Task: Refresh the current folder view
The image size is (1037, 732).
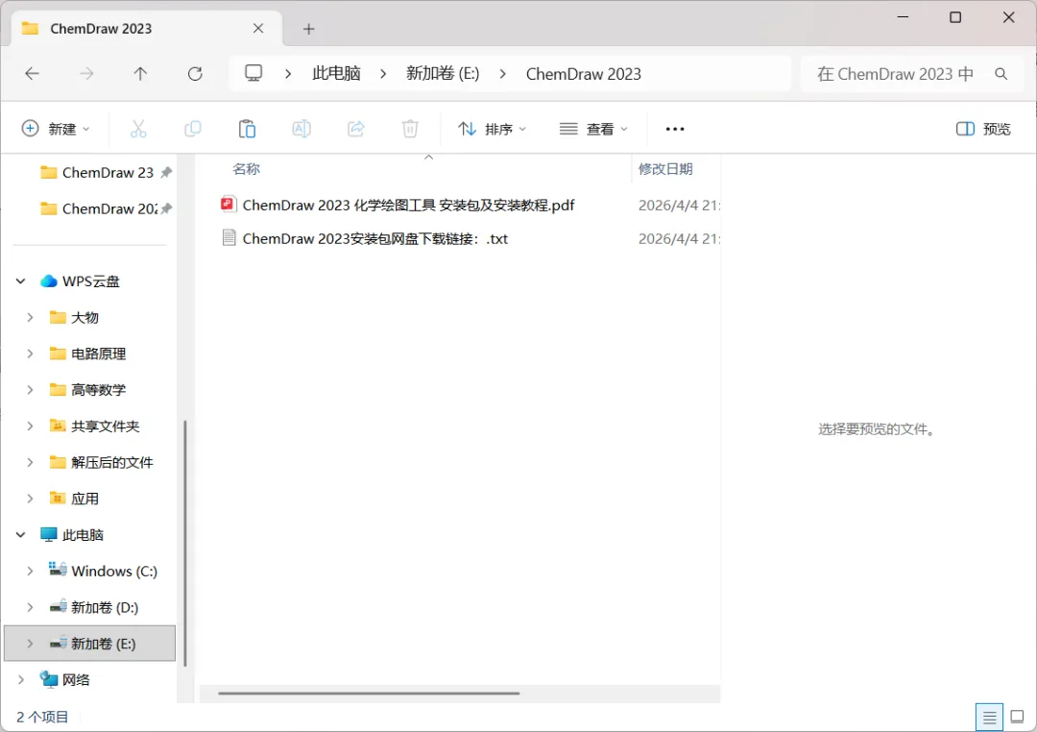Action: 195,73
